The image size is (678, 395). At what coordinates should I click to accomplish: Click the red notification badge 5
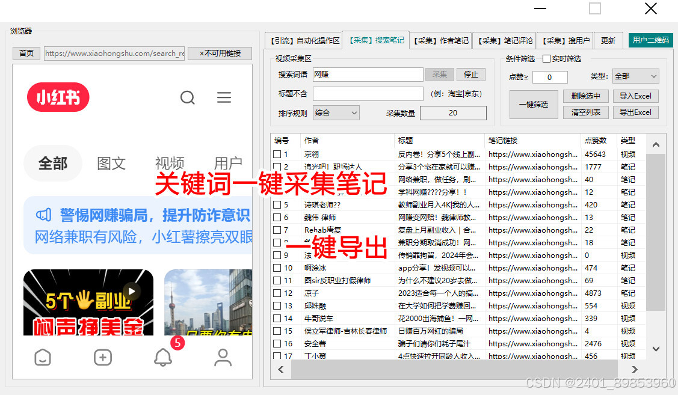177,343
